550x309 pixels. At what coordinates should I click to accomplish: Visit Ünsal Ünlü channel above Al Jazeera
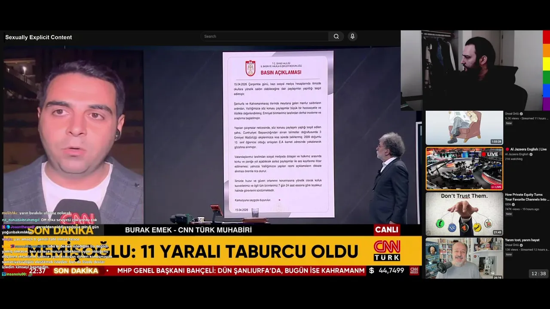tap(512, 114)
